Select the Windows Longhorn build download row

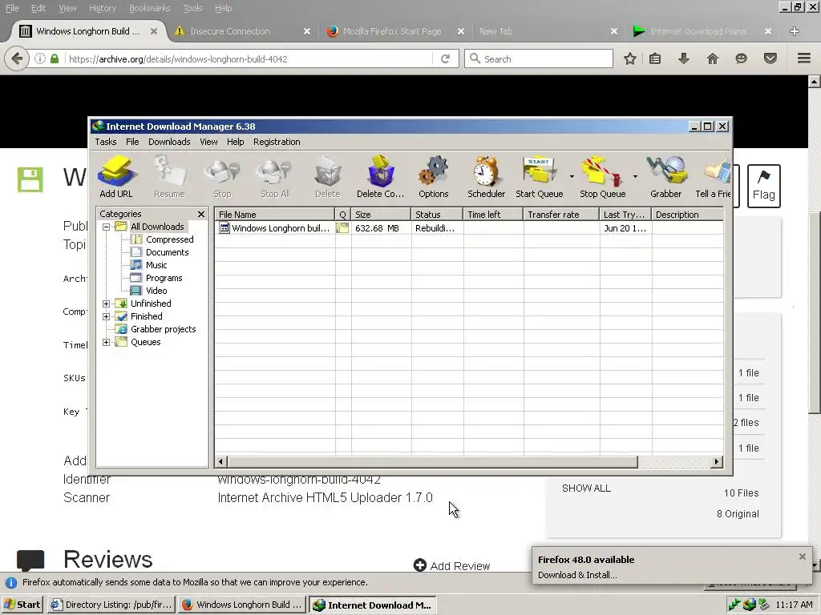[469, 228]
